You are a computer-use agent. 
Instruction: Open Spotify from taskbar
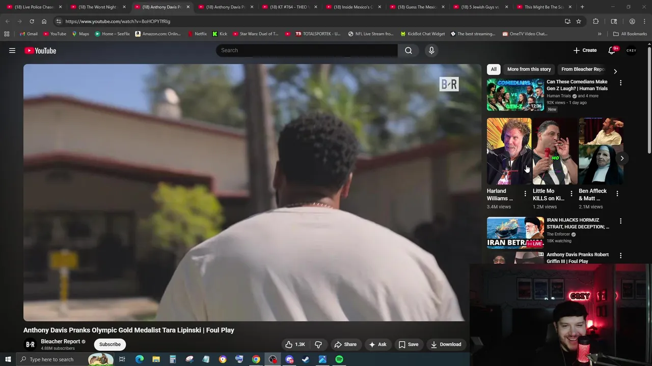(x=339, y=359)
